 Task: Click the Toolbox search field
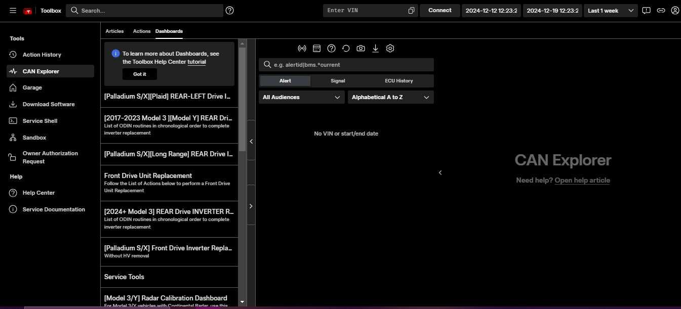145,11
